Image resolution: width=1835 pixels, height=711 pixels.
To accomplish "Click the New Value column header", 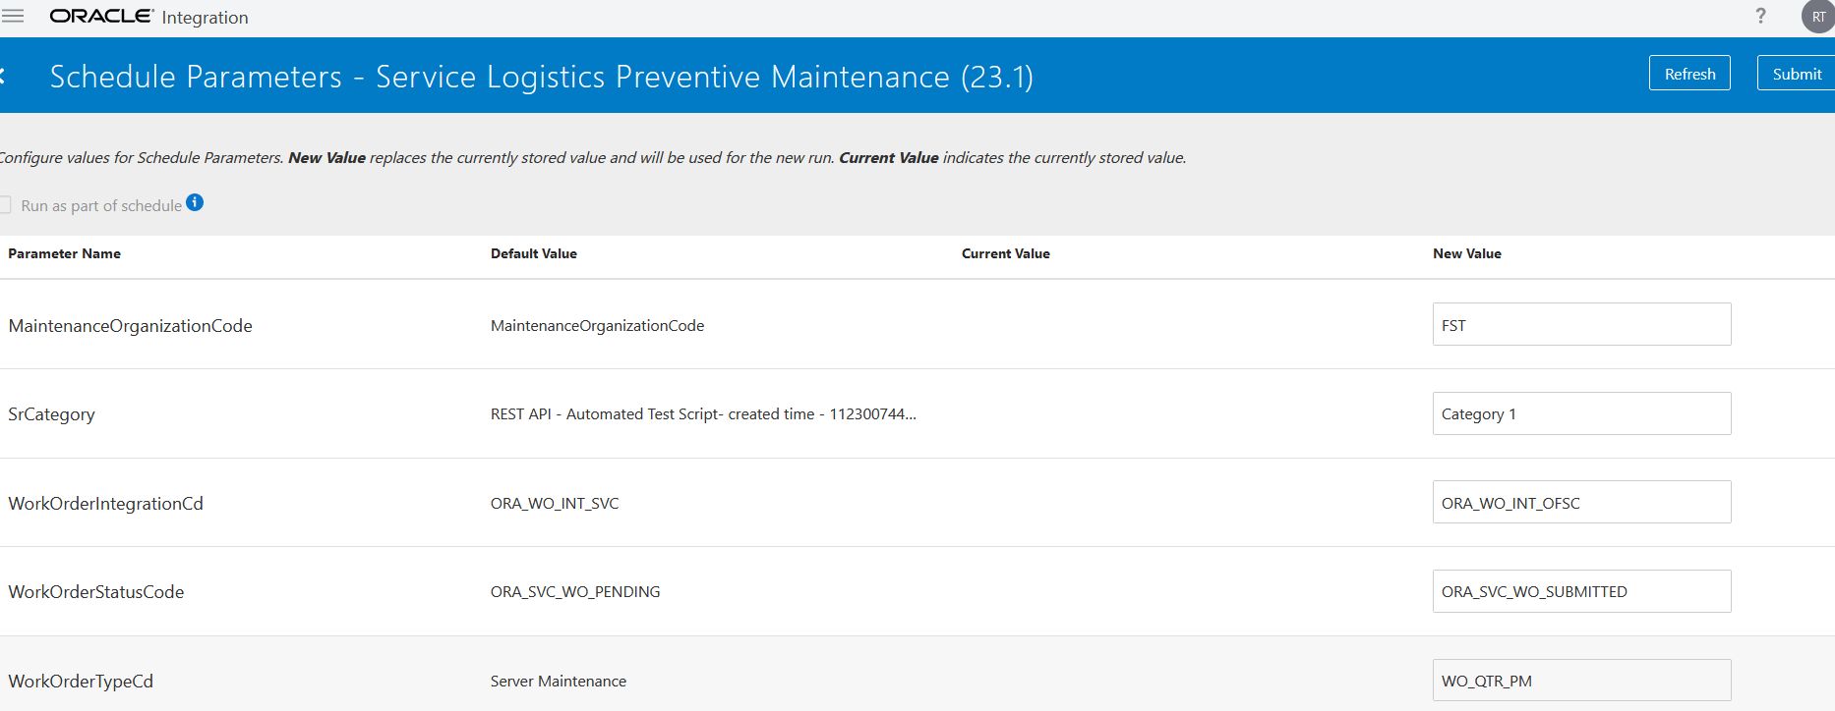I will 1467,253.
